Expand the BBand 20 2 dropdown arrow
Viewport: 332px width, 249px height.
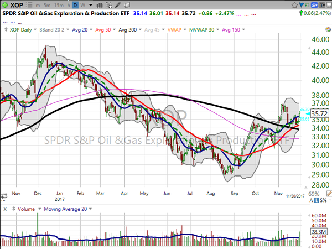(68, 30)
